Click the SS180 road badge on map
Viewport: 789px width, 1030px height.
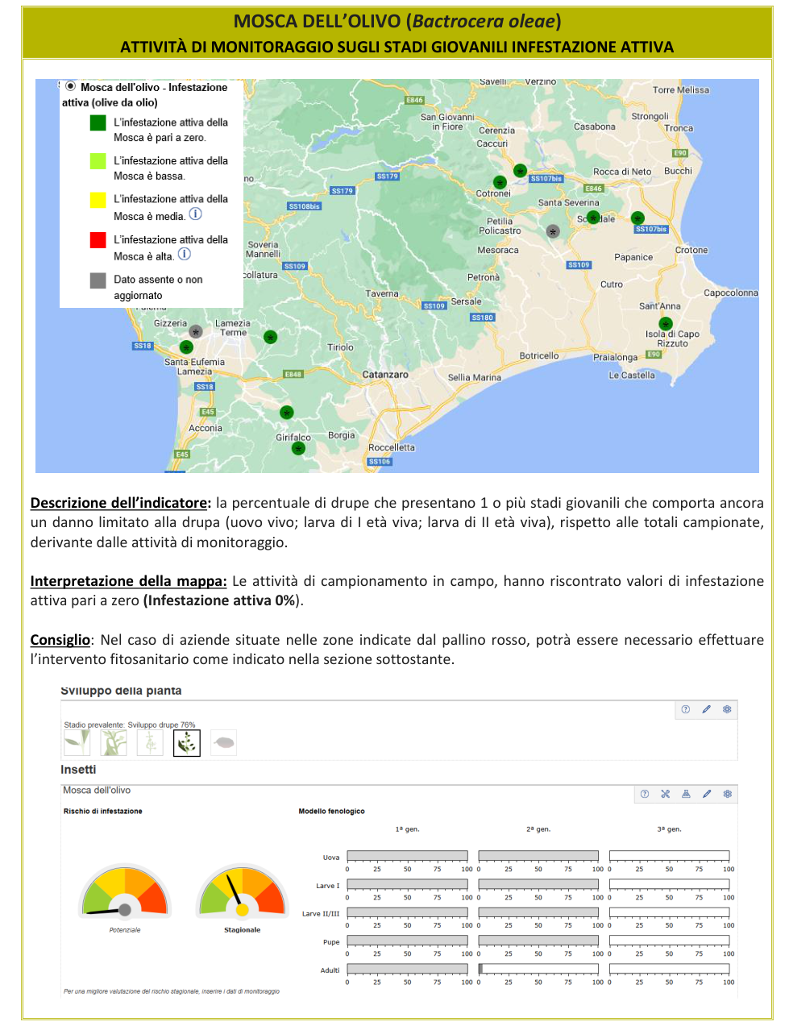click(x=483, y=318)
